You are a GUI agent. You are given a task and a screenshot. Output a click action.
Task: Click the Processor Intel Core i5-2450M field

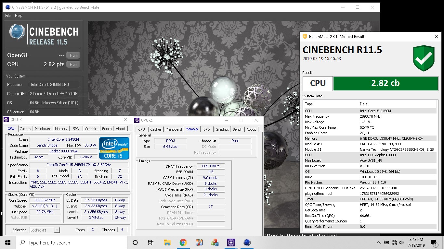54,85
